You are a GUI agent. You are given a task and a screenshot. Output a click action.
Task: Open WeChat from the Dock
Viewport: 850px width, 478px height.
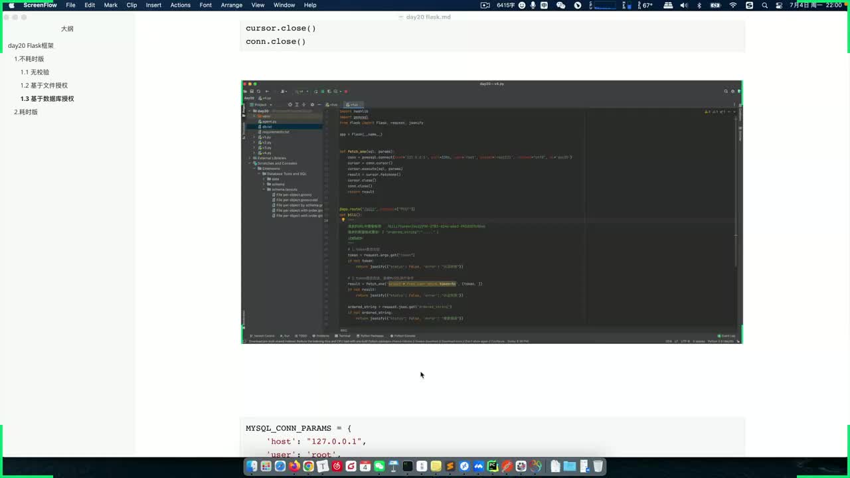pyautogui.click(x=379, y=466)
